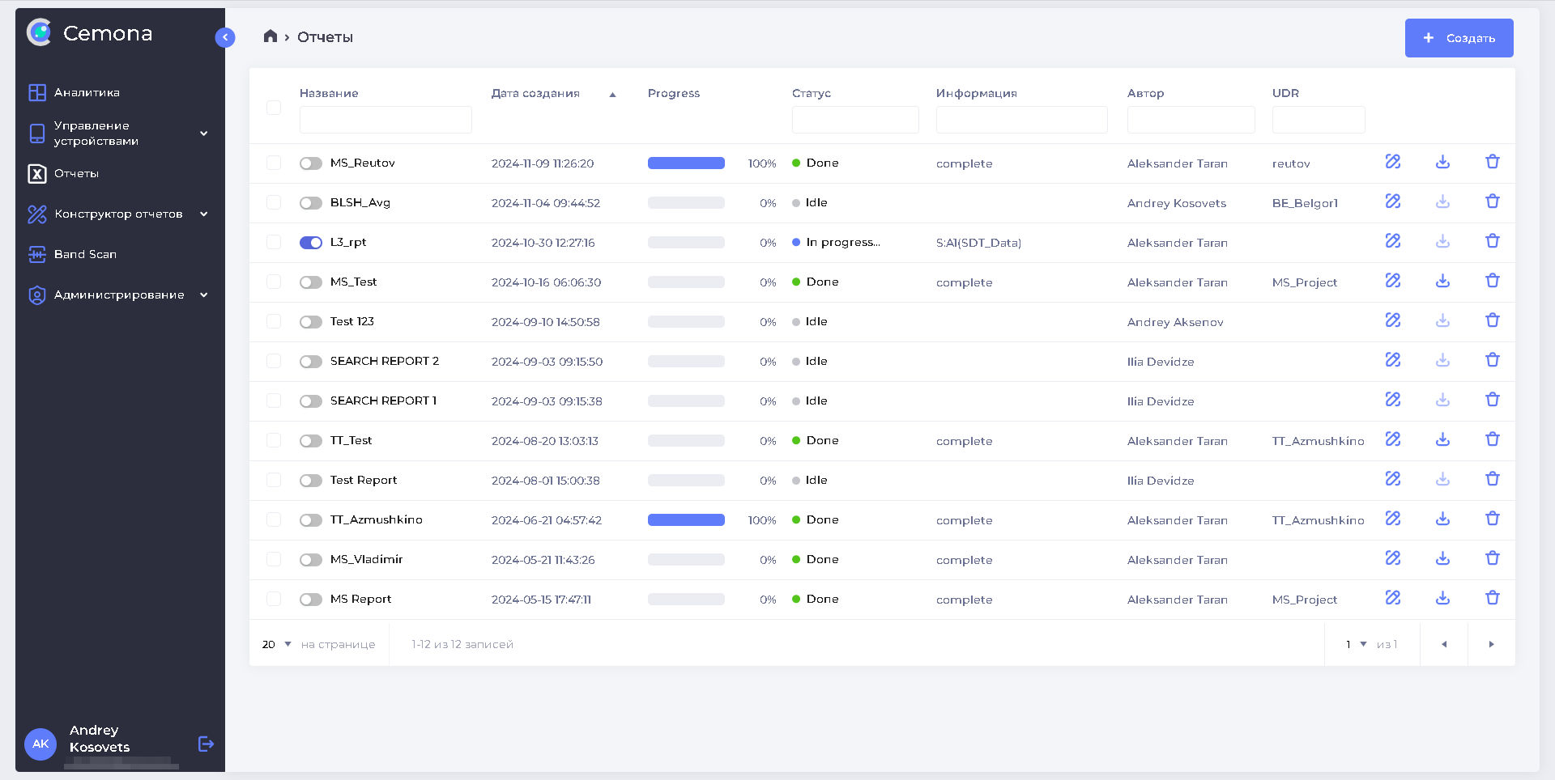Delete the BLSH_Avg report
The width and height of the screenshot is (1555, 780).
(x=1492, y=201)
